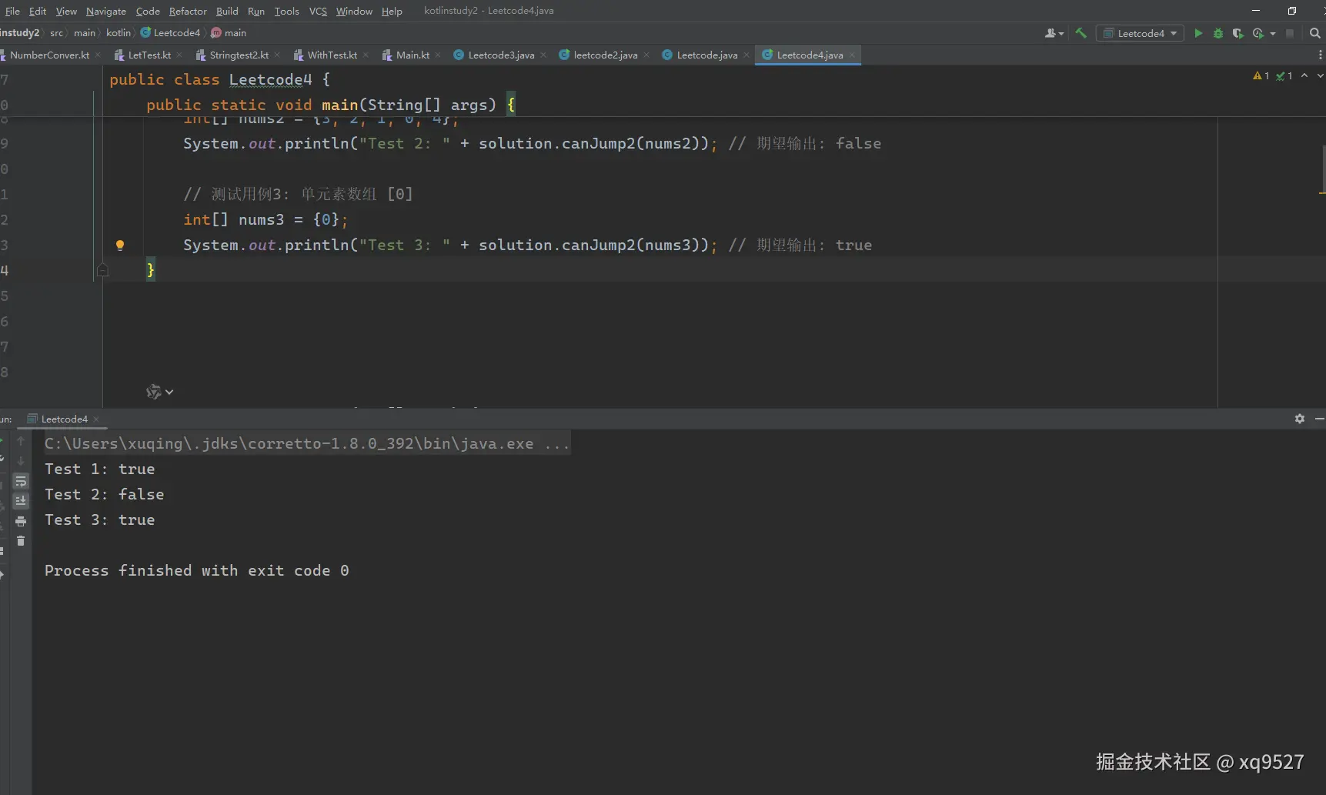This screenshot has height=795, width=1326.
Task: Clear all console output with trash icon
Action: click(21, 541)
